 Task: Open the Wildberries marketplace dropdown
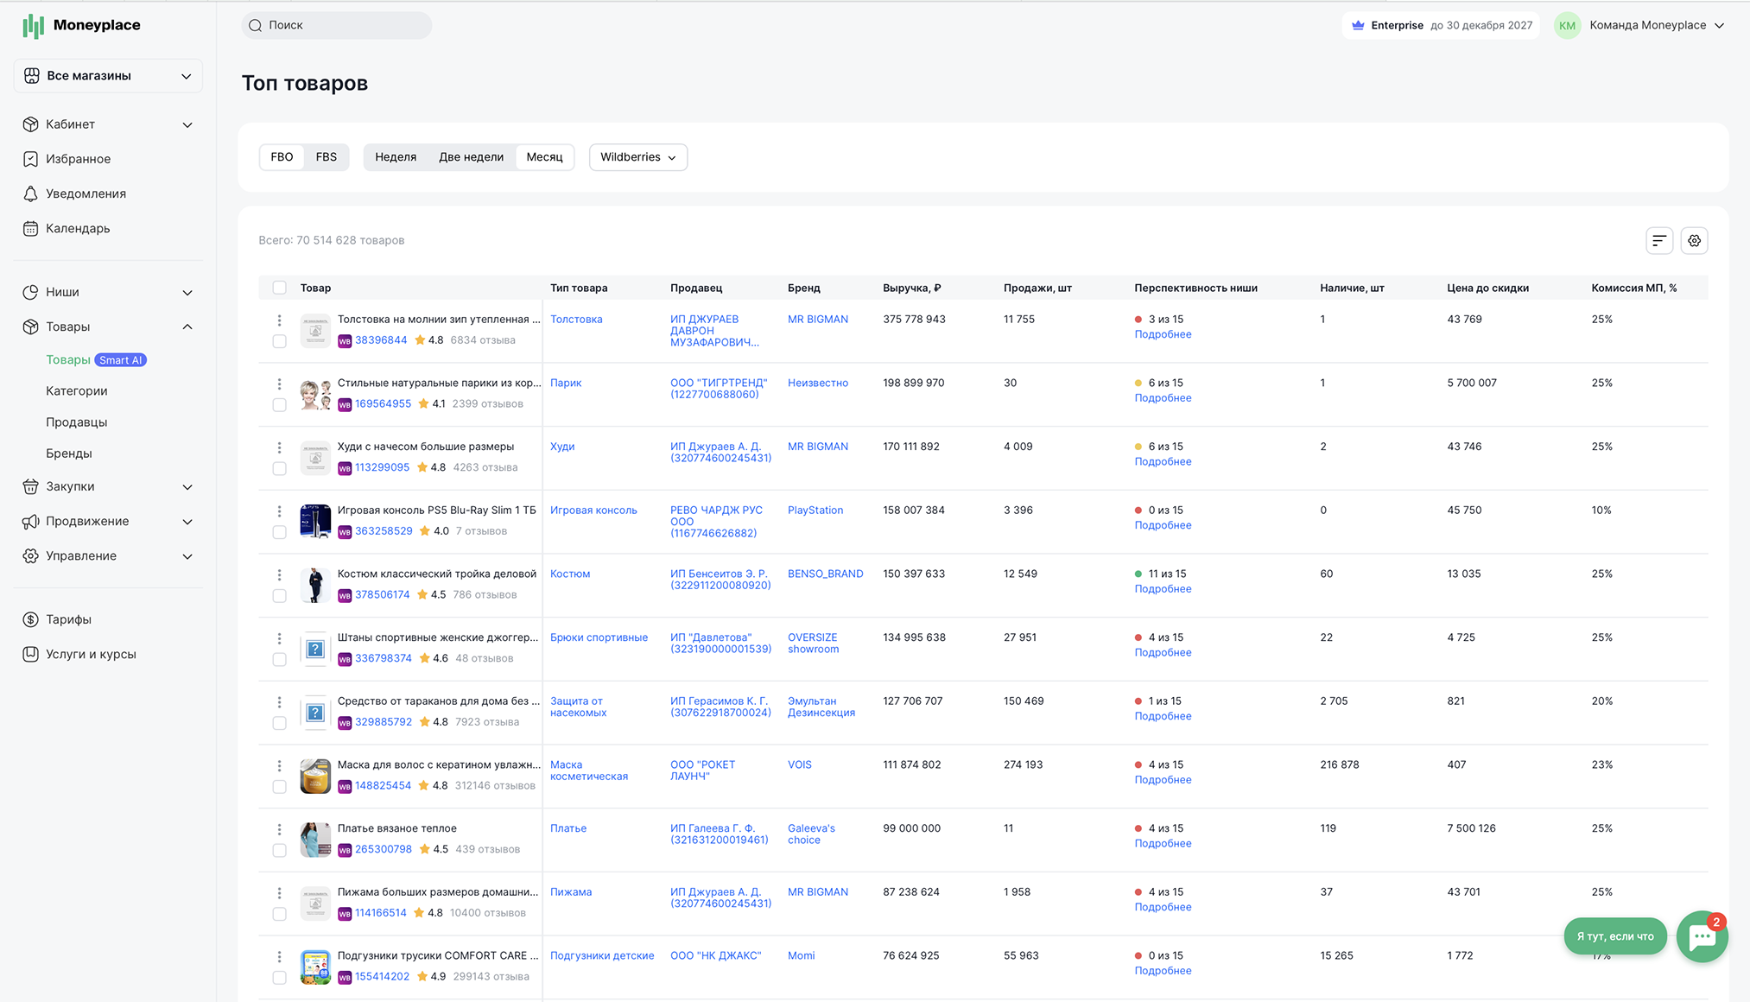point(638,157)
